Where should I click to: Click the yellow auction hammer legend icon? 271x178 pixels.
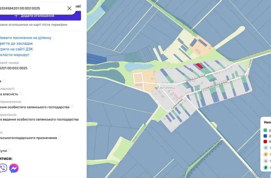coord(266,154)
